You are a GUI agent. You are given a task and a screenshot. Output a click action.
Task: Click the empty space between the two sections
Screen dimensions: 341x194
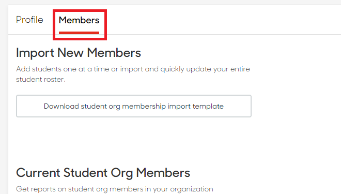[x=134, y=142]
